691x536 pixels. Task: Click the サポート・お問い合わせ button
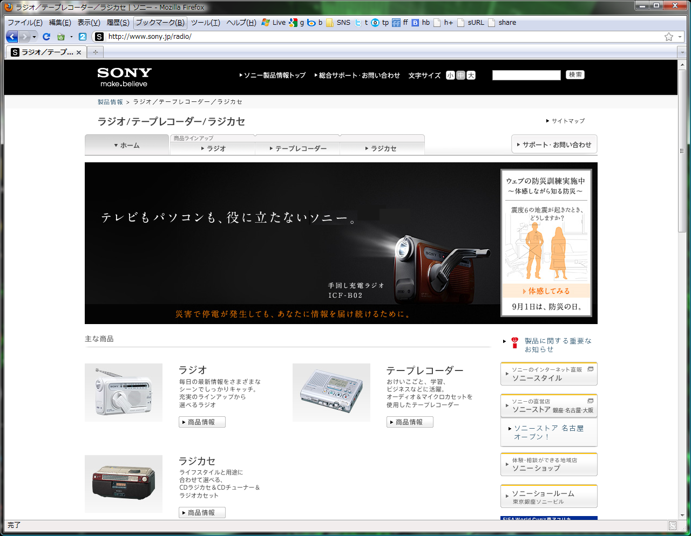point(554,145)
